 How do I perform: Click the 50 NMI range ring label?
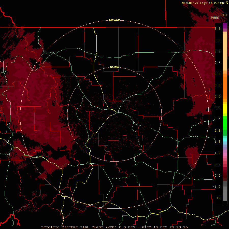(114, 67)
